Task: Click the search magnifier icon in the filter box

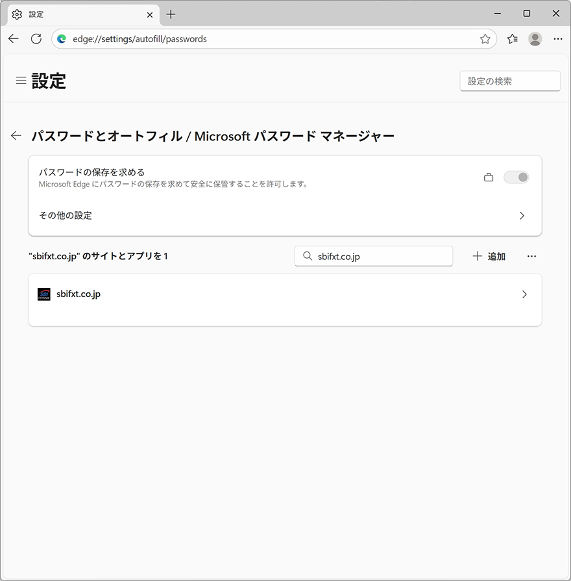Action: pyautogui.click(x=307, y=256)
